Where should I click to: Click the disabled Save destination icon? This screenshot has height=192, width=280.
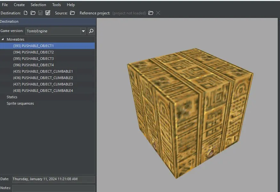tap(40, 13)
